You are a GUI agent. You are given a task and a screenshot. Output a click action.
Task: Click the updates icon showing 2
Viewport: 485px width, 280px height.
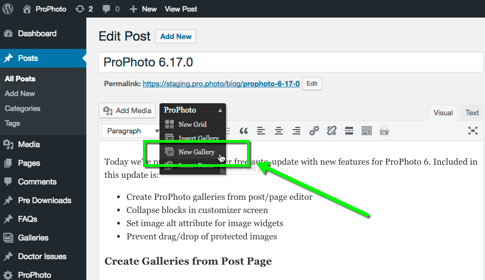84,9
